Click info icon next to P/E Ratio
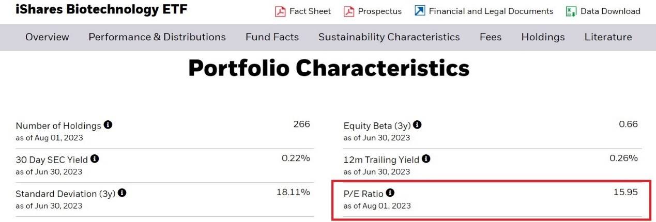Viewport: 656px width, 222px height. click(x=390, y=193)
